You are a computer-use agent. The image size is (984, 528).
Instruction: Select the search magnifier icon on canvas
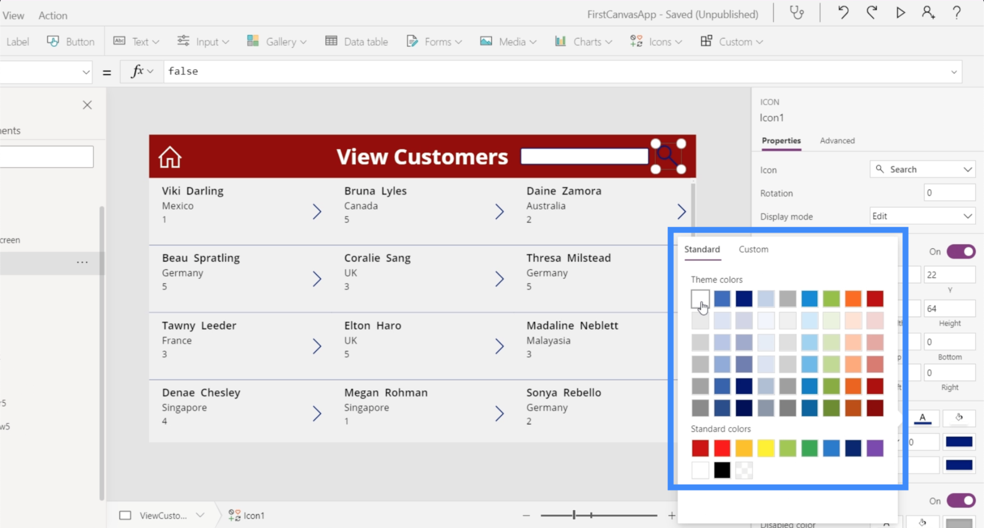coord(668,156)
